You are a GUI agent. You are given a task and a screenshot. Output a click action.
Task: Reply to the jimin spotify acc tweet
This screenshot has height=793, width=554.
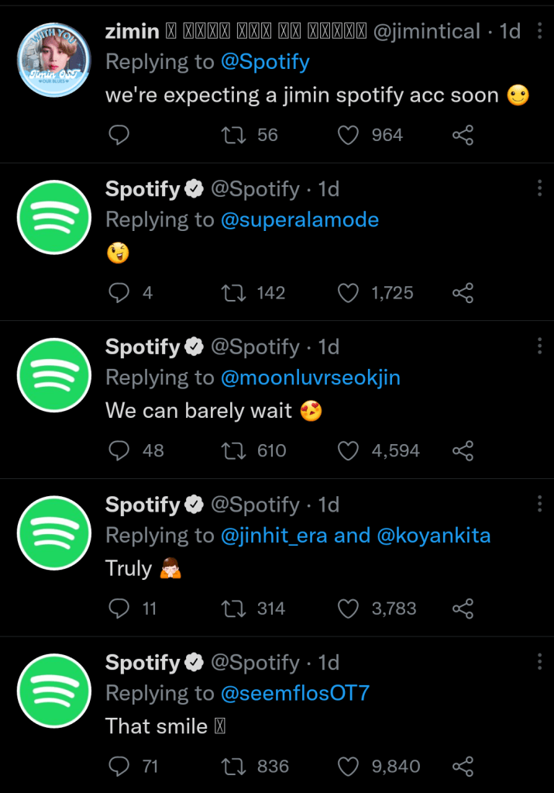(119, 136)
